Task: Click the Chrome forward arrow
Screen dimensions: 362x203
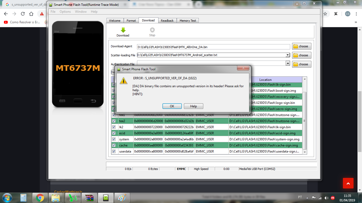Action: click(14, 14)
